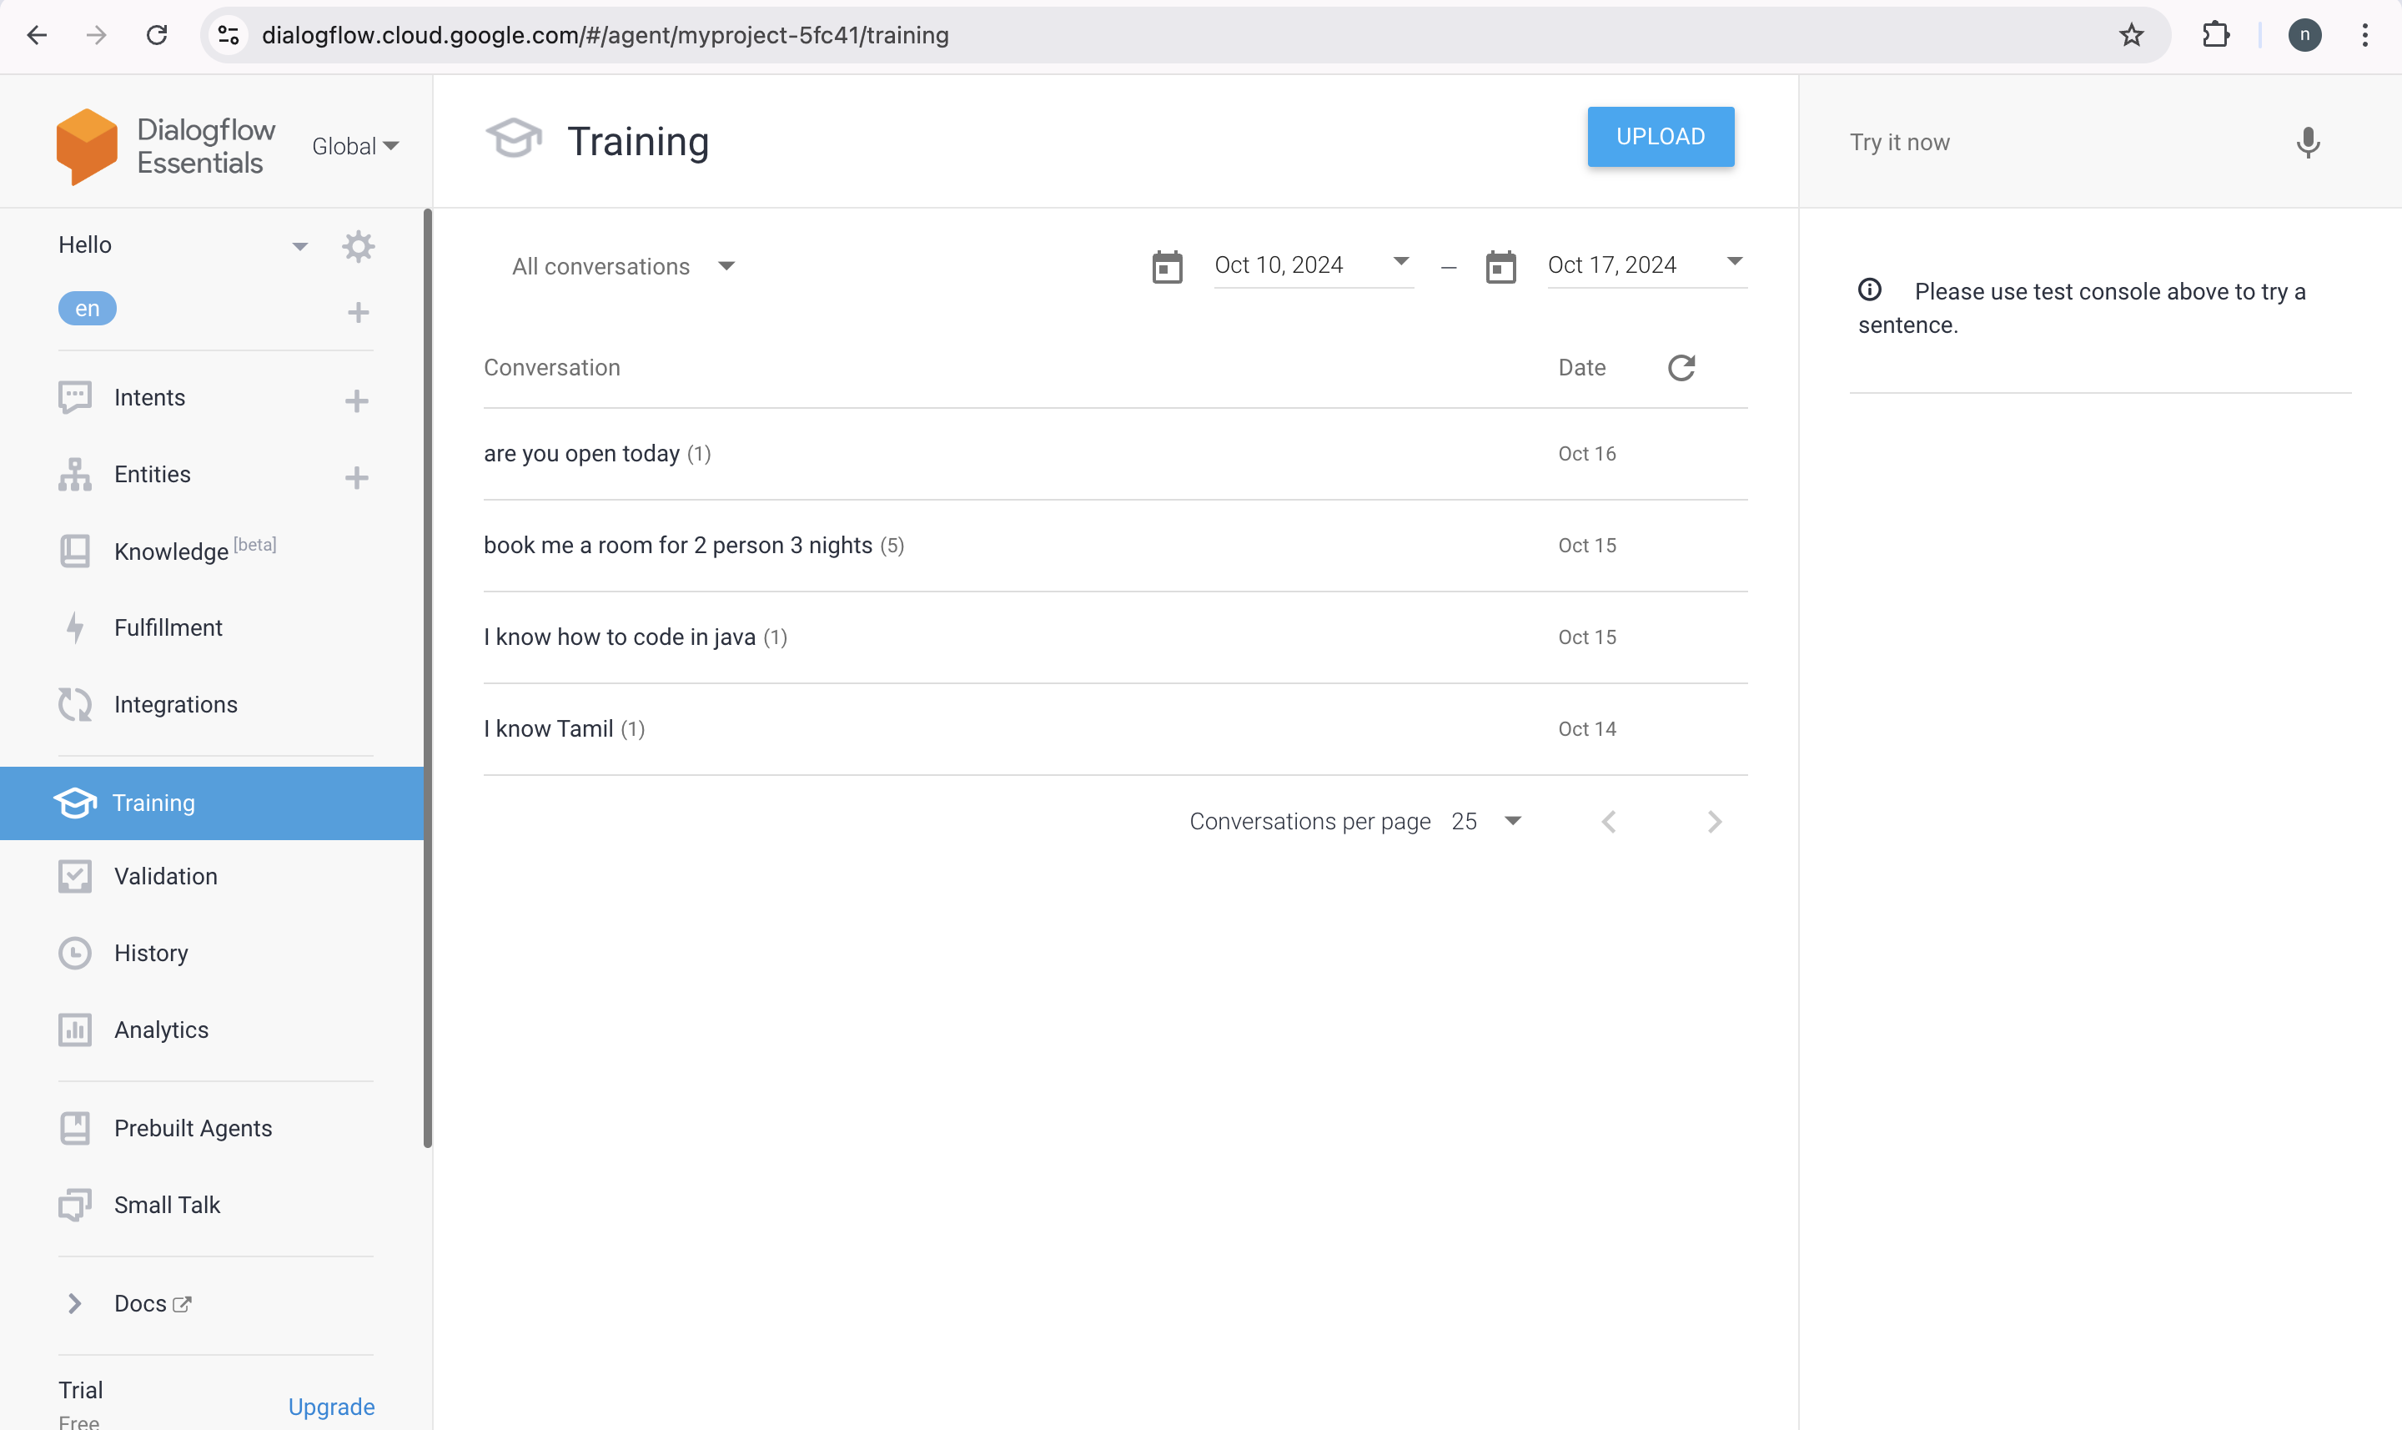Expand the agent selector for Hello
2402x1430 pixels.
(x=299, y=246)
